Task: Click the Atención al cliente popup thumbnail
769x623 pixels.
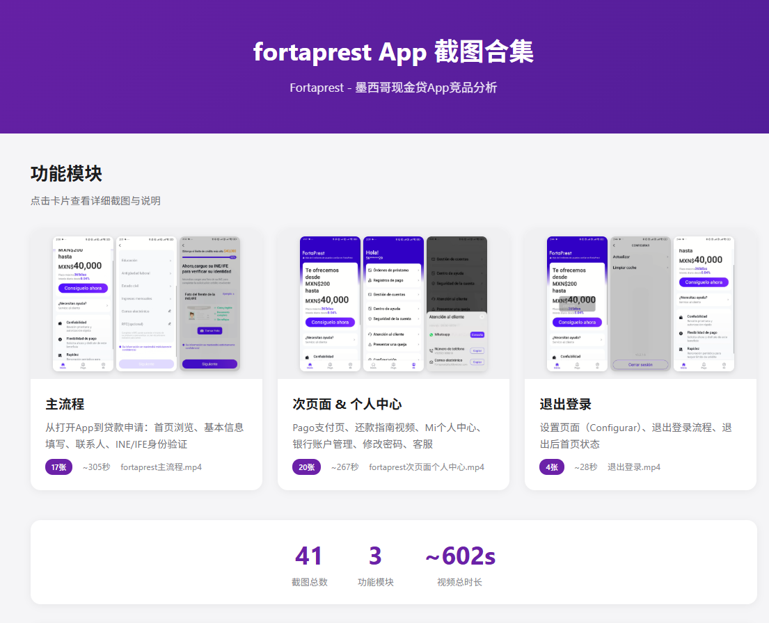Action: (x=457, y=303)
